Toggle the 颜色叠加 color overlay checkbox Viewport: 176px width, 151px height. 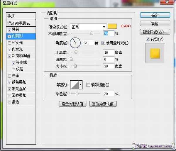pyautogui.click(x=9, y=82)
